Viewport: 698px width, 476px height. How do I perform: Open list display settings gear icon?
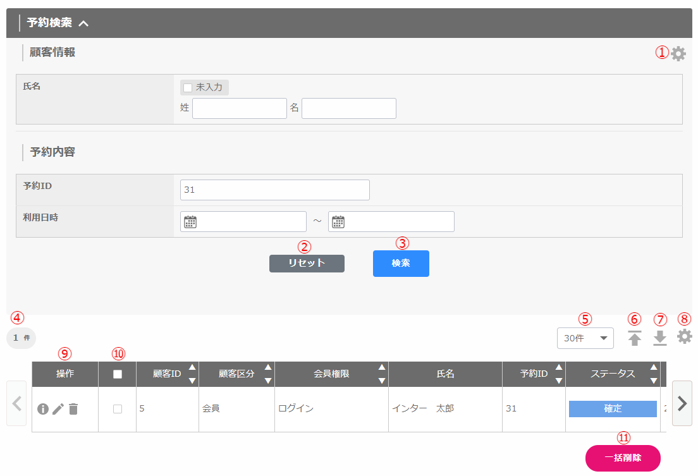pyautogui.click(x=684, y=337)
